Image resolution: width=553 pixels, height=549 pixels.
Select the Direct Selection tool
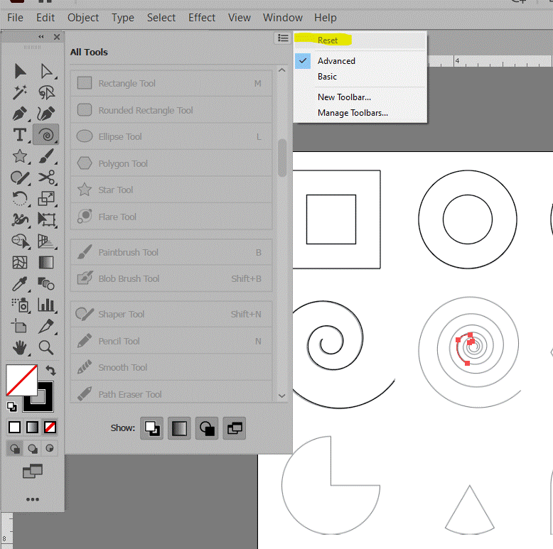tap(46, 71)
